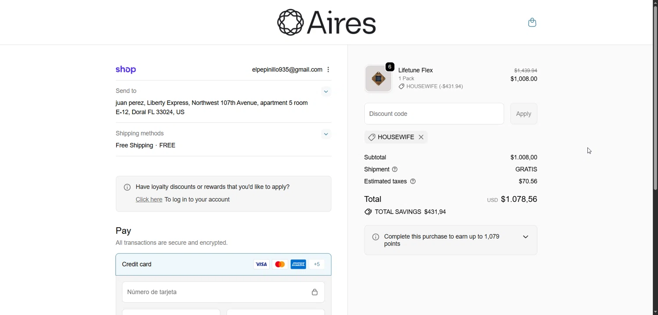Show the +5 more card types
Viewport: 658px width, 315px height.
click(317, 265)
